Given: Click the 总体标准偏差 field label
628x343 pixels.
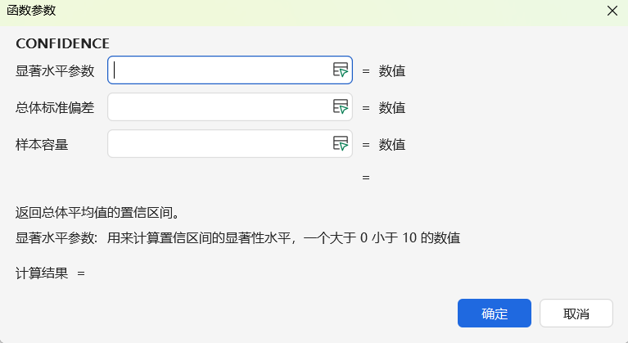Looking at the screenshot, I should tap(55, 107).
